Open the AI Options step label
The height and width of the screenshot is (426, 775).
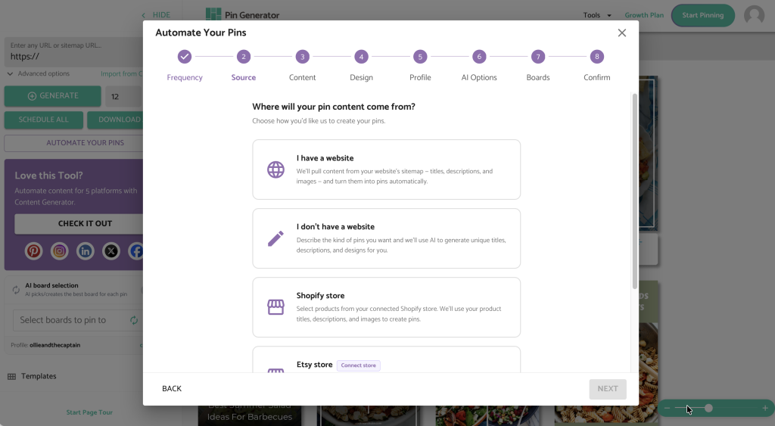click(479, 78)
